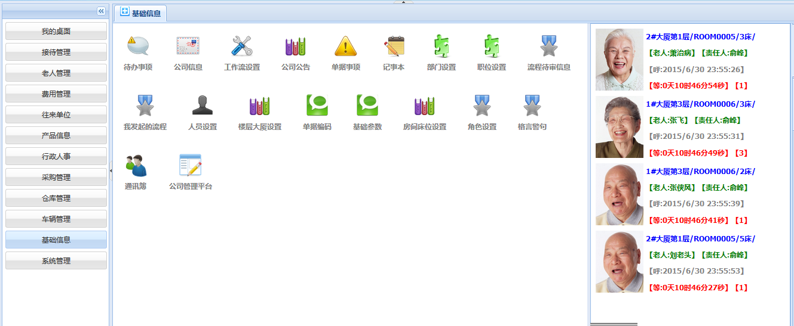Open 系统管理 in sidebar
The image size is (794, 326).
pyautogui.click(x=56, y=260)
